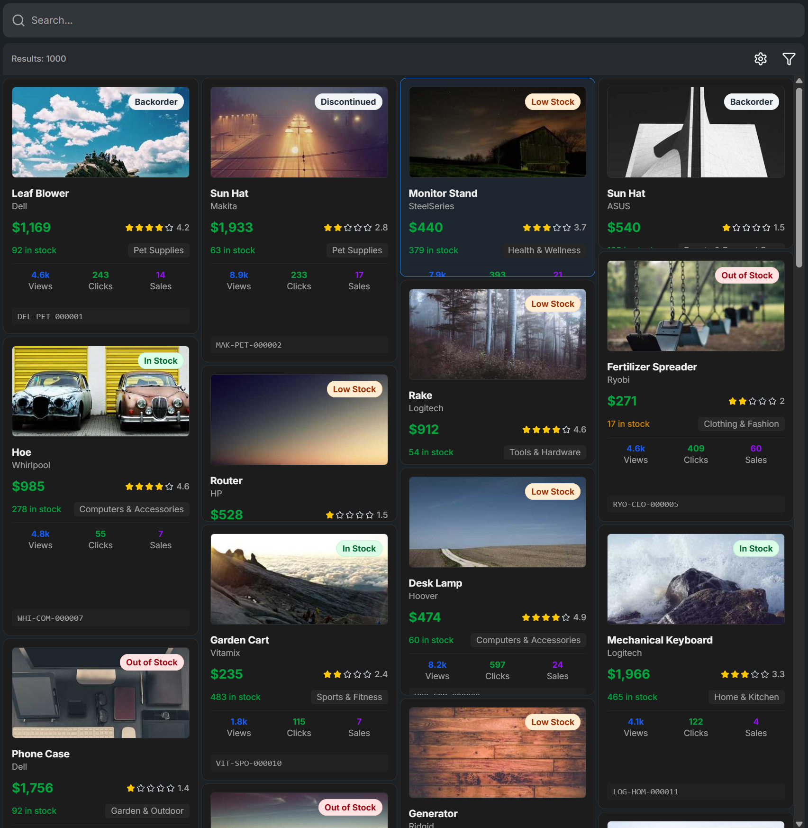The height and width of the screenshot is (828, 808).
Task: Click the scrollbar up arrow
Action: pos(799,81)
